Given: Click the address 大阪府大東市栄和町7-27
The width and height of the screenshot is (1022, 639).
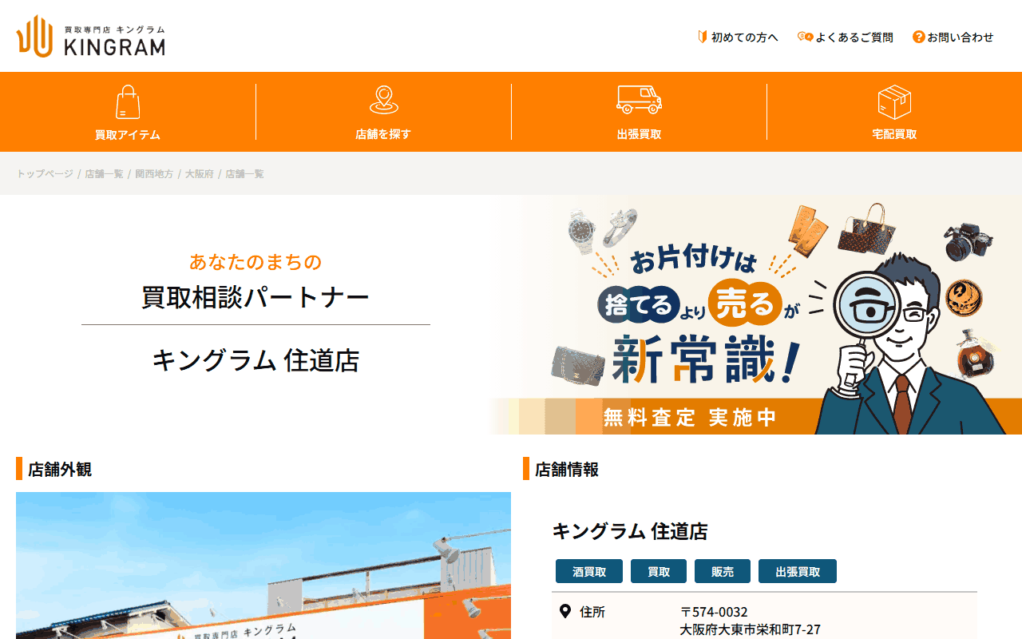Looking at the screenshot, I should pos(751,629).
